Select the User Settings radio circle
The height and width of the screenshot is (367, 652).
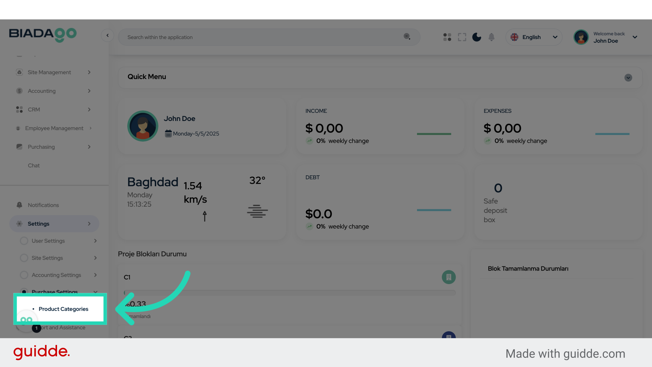(24, 241)
